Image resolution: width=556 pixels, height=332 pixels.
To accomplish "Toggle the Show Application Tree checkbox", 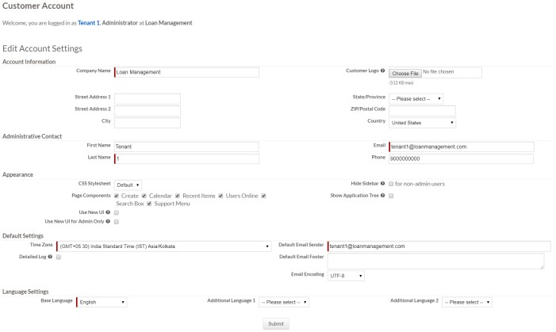I will 391,195.
